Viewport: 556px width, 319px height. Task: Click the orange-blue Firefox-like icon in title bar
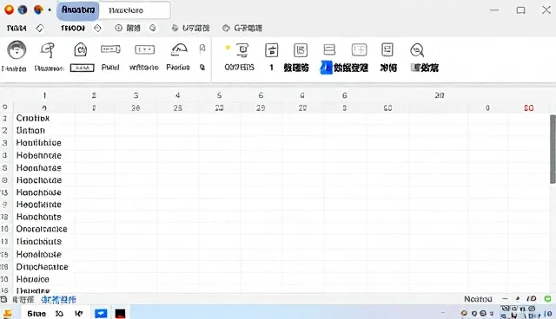[38, 10]
